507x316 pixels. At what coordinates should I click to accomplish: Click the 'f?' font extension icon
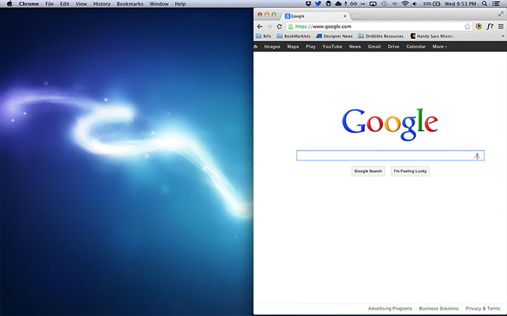(490, 27)
